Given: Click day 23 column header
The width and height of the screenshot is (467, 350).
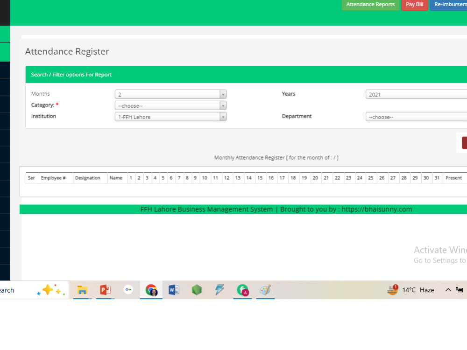Looking at the screenshot, I should pyautogui.click(x=348, y=178).
